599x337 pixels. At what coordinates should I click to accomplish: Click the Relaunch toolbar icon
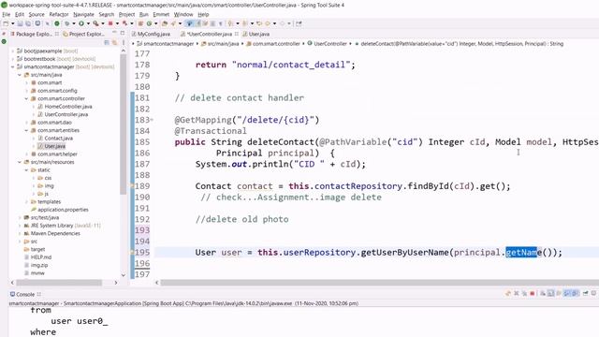pos(124,23)
